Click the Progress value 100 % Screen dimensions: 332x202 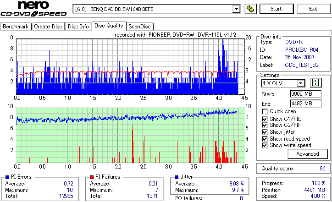click(319, 183)
